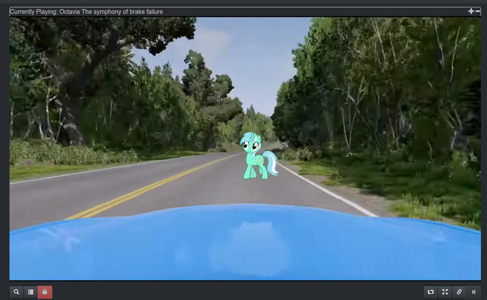Open the search button with magnifier icon
Screen dimensions: 487x300
coord(16,292)
